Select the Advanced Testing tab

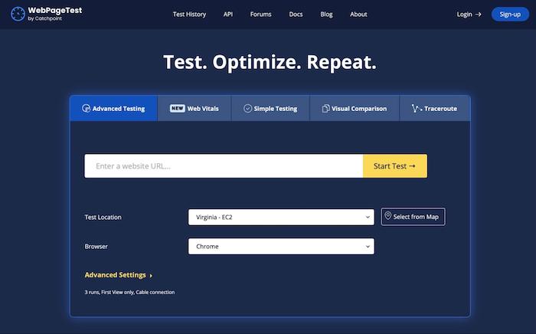113,108
